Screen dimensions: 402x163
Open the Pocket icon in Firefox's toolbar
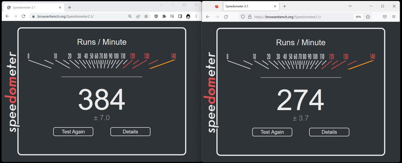[x=385, y=17]
